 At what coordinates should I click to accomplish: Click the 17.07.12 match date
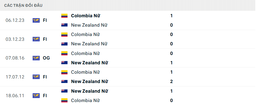15,77
